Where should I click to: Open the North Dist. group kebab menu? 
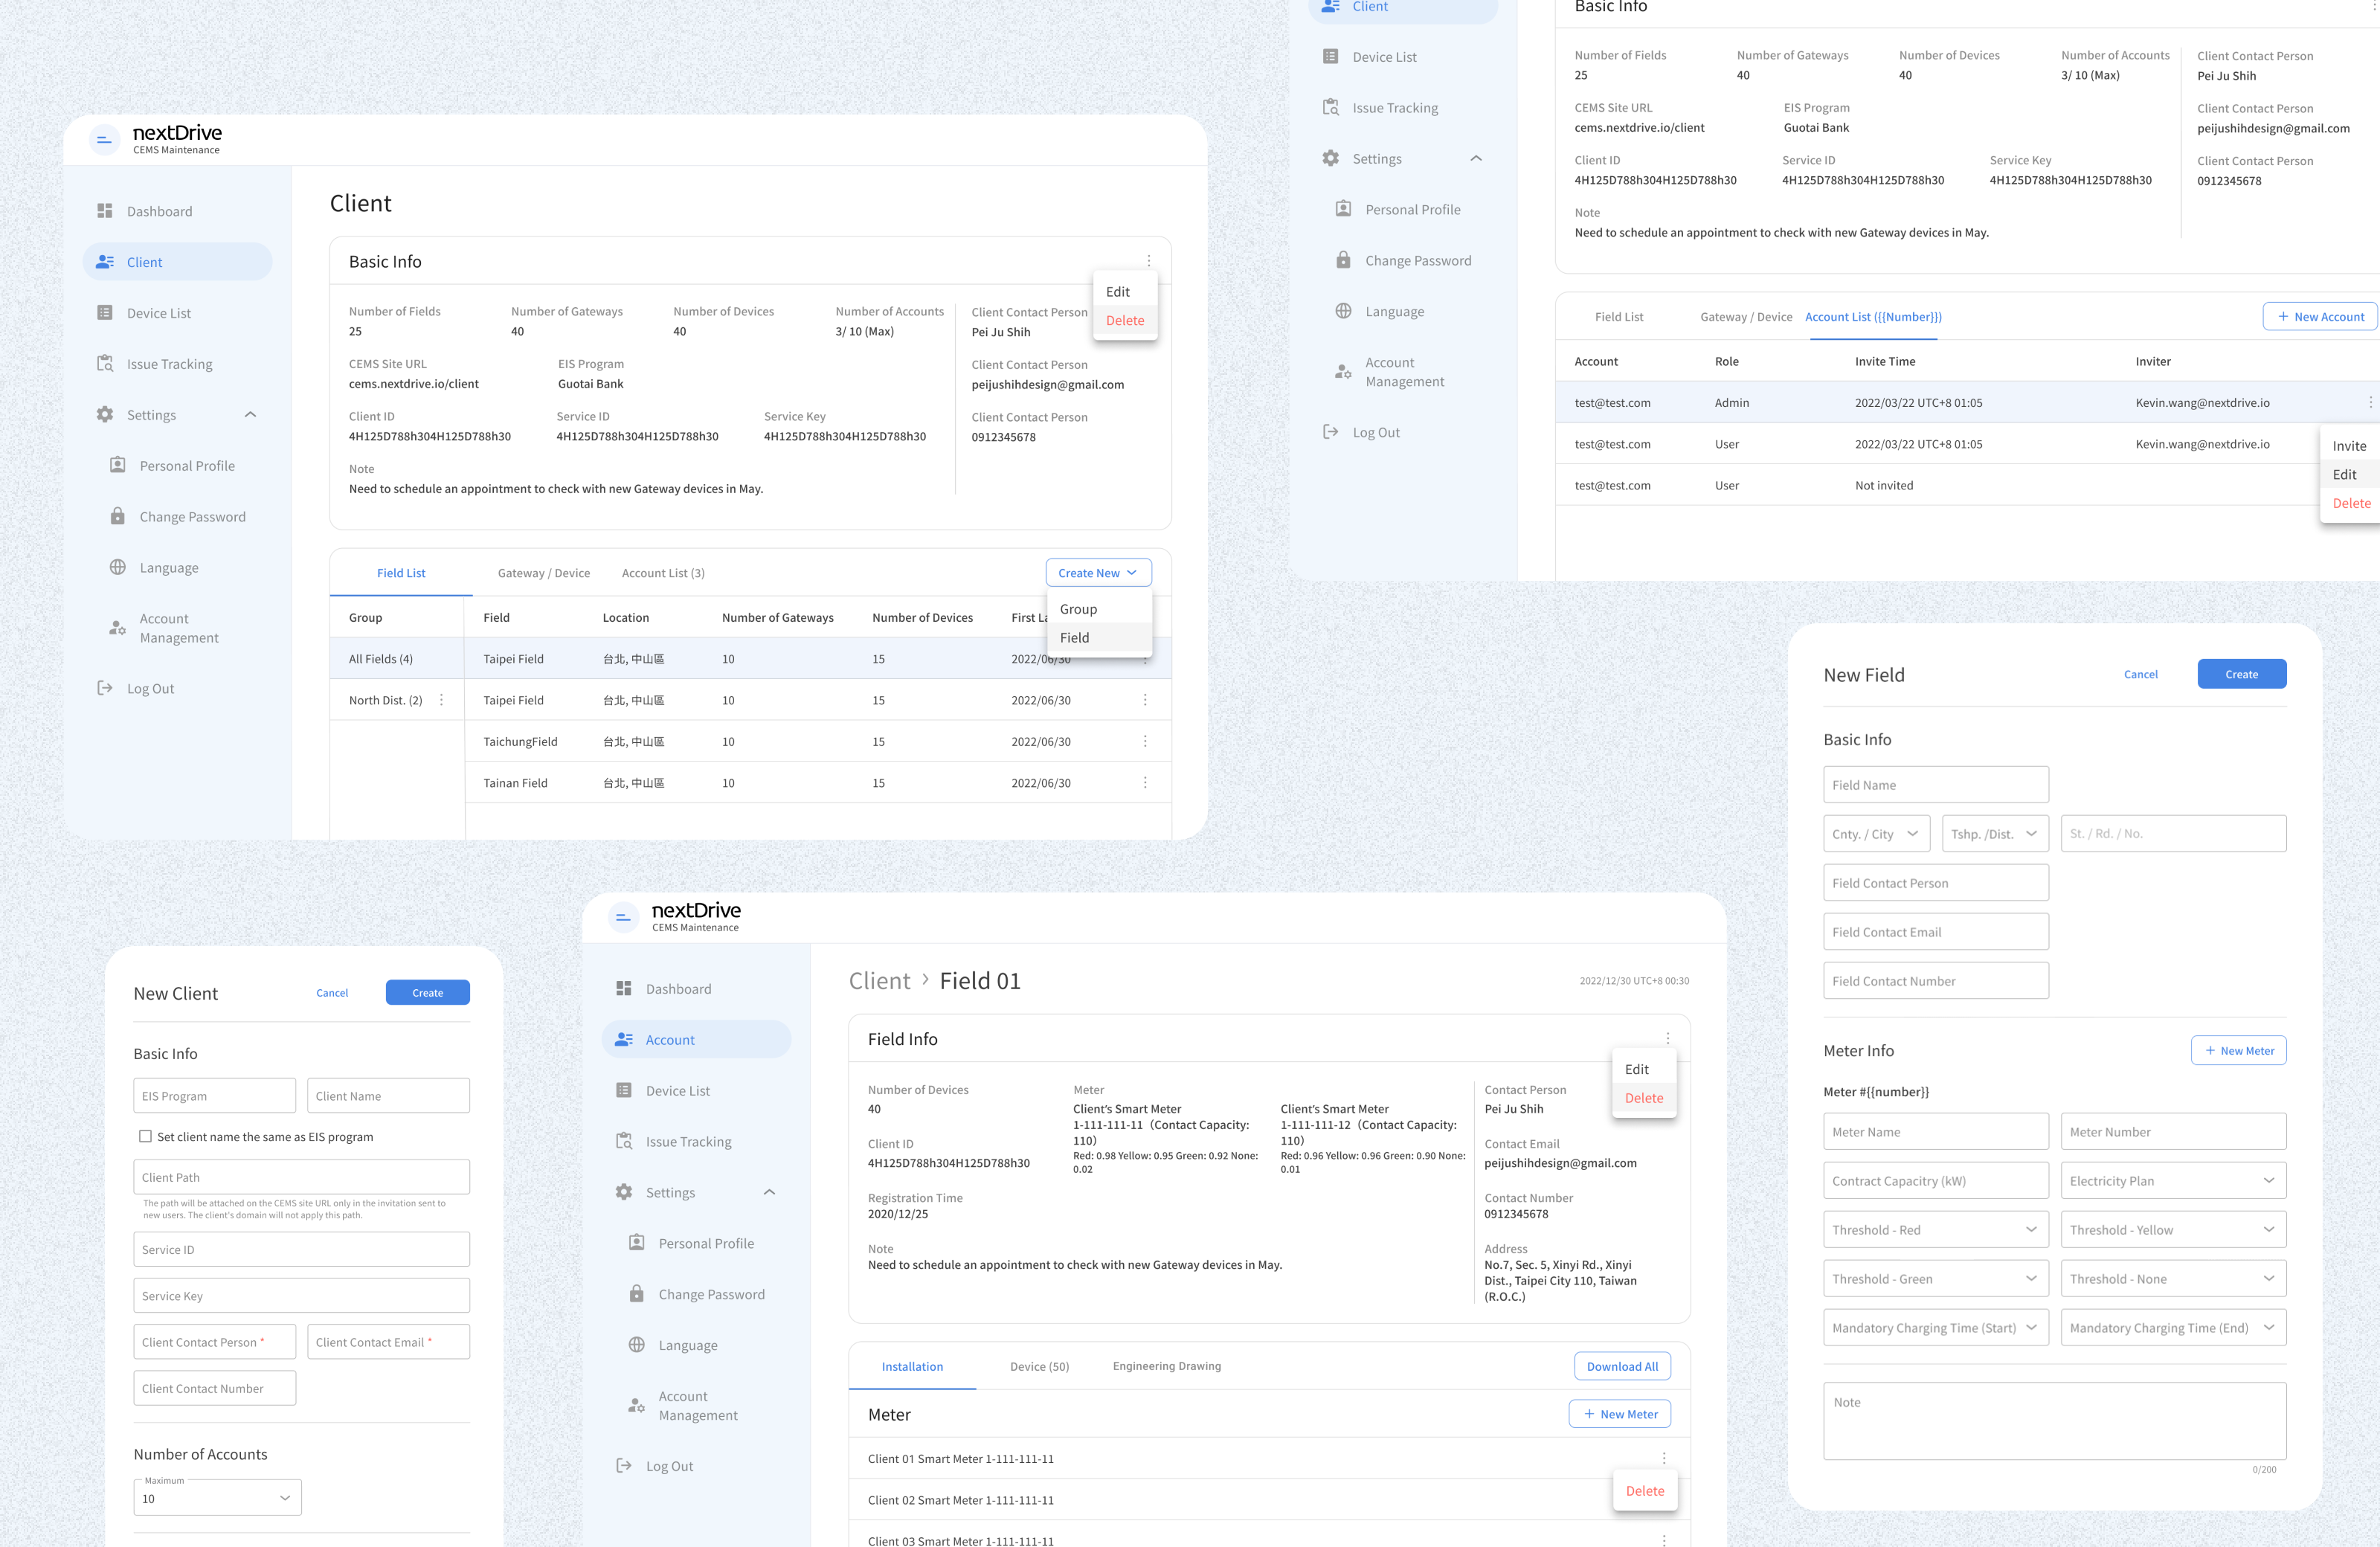(x=442, y=700)
